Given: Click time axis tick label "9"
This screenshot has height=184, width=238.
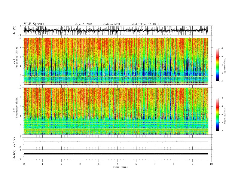Looking at the screenshot, I should (192, 164).
